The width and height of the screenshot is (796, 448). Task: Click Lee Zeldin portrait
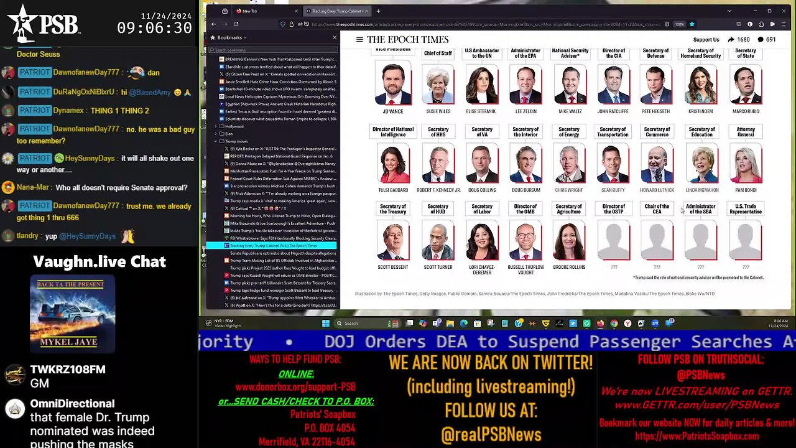click(525, 83)
